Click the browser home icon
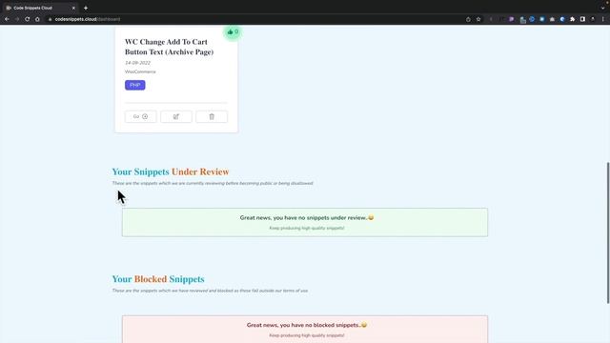Image resolution: width=610 pixels, height=343 pixels. [x=37, y=19]
